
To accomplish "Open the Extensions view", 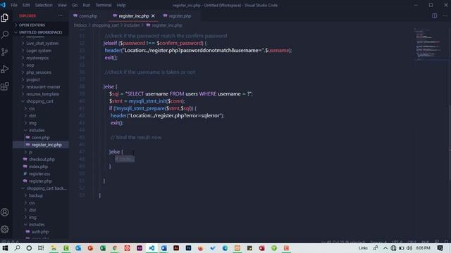I will [5, 86].
